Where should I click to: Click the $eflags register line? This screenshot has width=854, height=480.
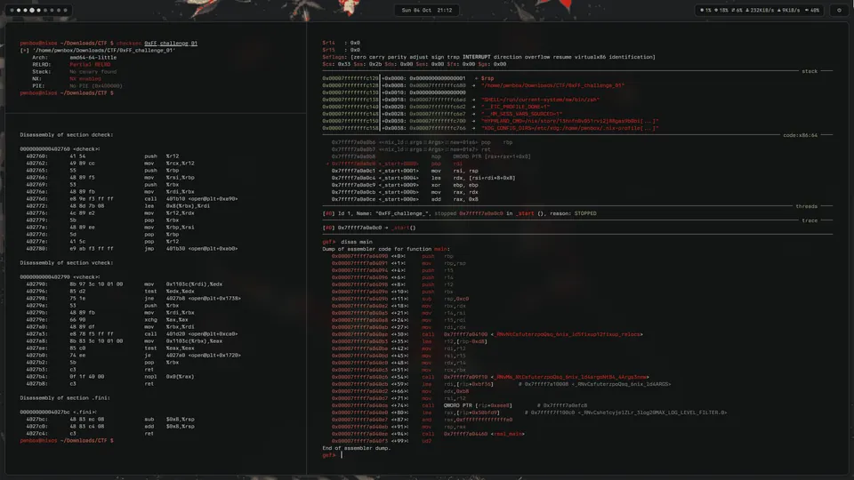[x=488, y=57]
